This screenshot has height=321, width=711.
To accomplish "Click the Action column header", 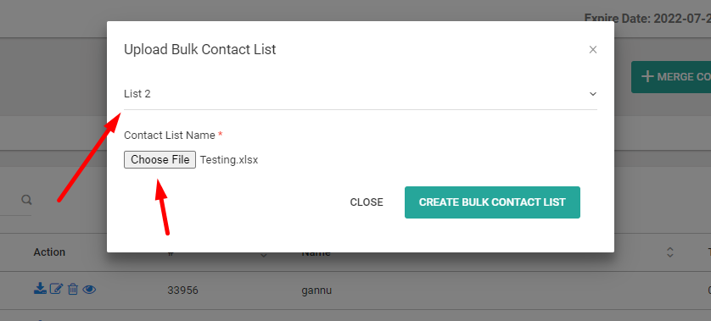I will [49, 252].
